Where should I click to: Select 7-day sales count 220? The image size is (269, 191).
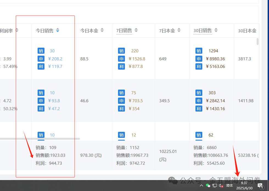click(135, 51)
